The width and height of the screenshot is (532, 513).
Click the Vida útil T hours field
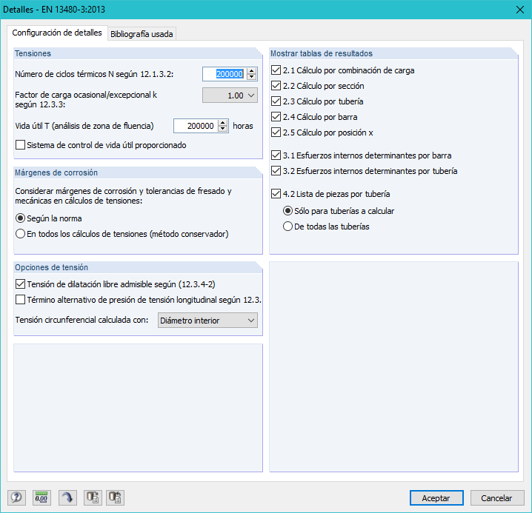click(196, 126)
